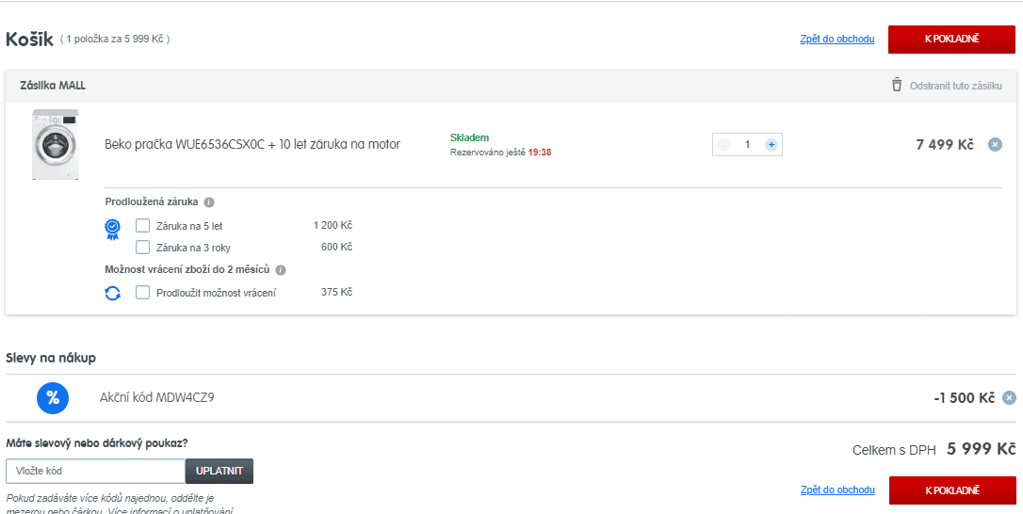Increase quantity with the plus button

(x=771, y=145)
